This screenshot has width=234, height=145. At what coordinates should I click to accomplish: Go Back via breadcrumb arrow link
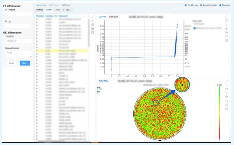click(x=38, y=5)
